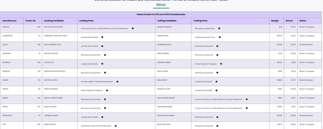This screenshot has width=323, height=129.
Task: Click leading party info icon in AMNOUR row
Action: click(105, 73)
